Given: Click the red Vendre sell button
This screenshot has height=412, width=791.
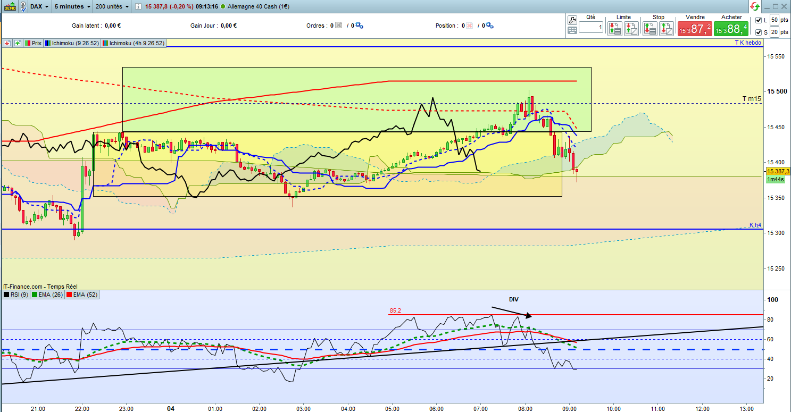Looking at the screenshot, I should pyautogui.click(x=694, y=29).
